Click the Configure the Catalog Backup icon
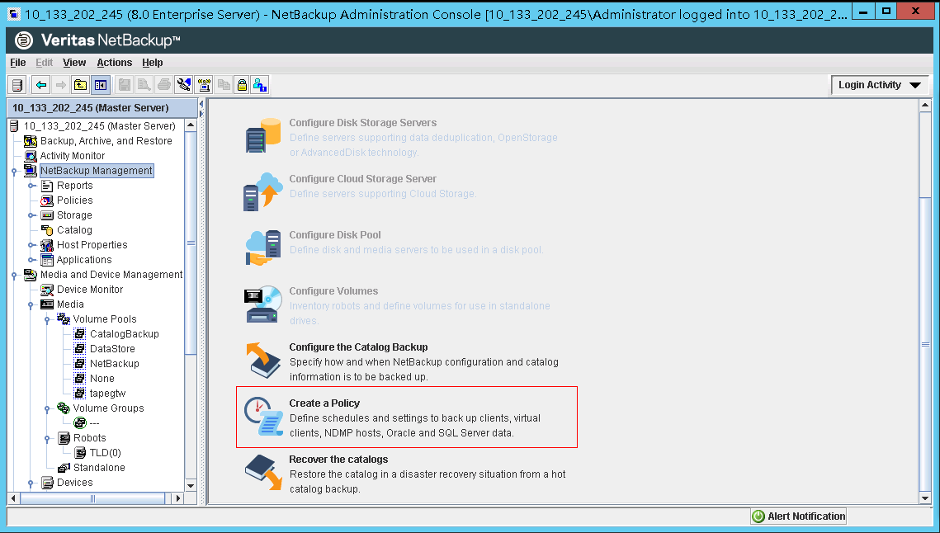This screenshot has width=940, height=533. pos(262,361)
